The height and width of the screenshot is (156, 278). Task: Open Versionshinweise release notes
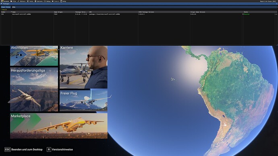tap(62, 150)
